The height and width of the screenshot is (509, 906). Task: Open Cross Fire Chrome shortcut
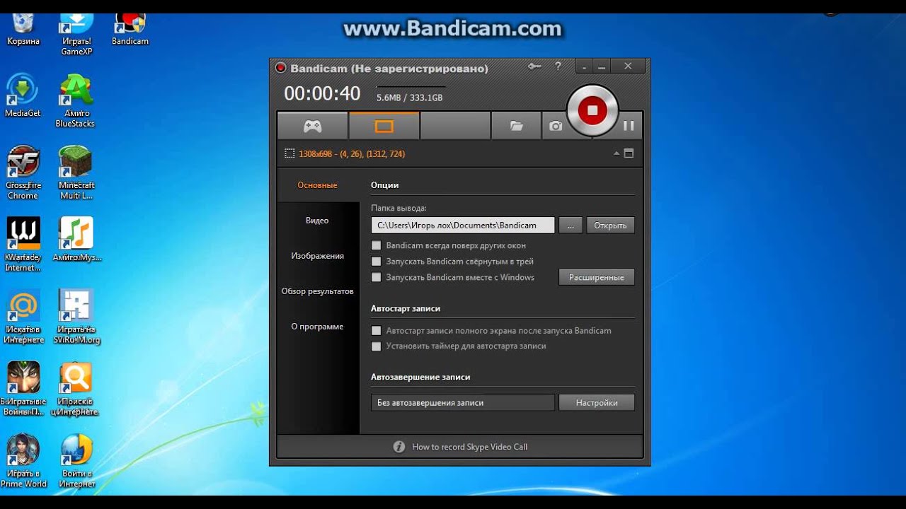23,172
